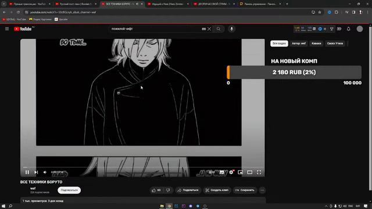Switch to the Панель управления browser tab
This screenshot has width=372, height=209.
(x=260, y=4)
